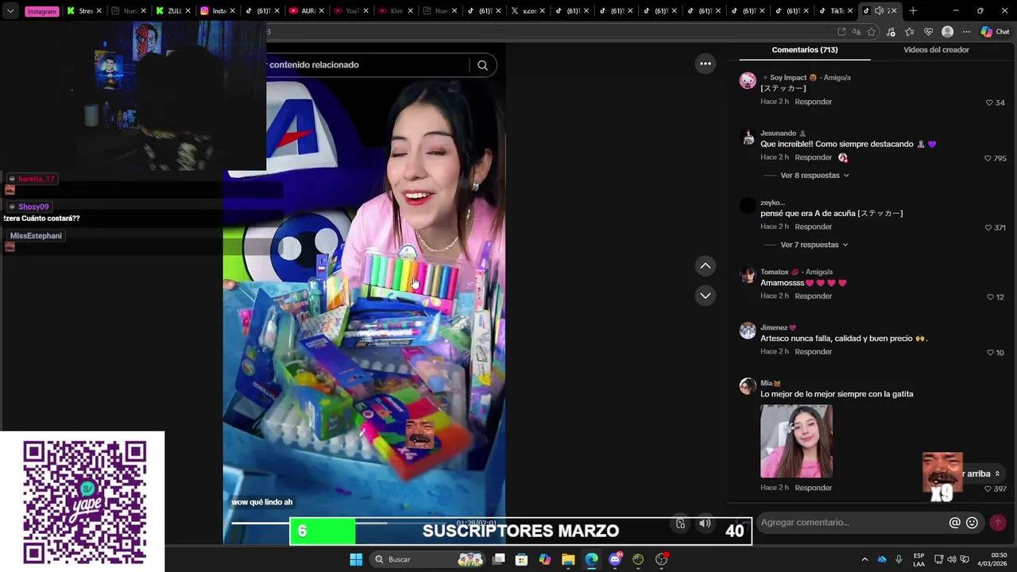Click the scroll-to-top arriba button

click(983, 473)
